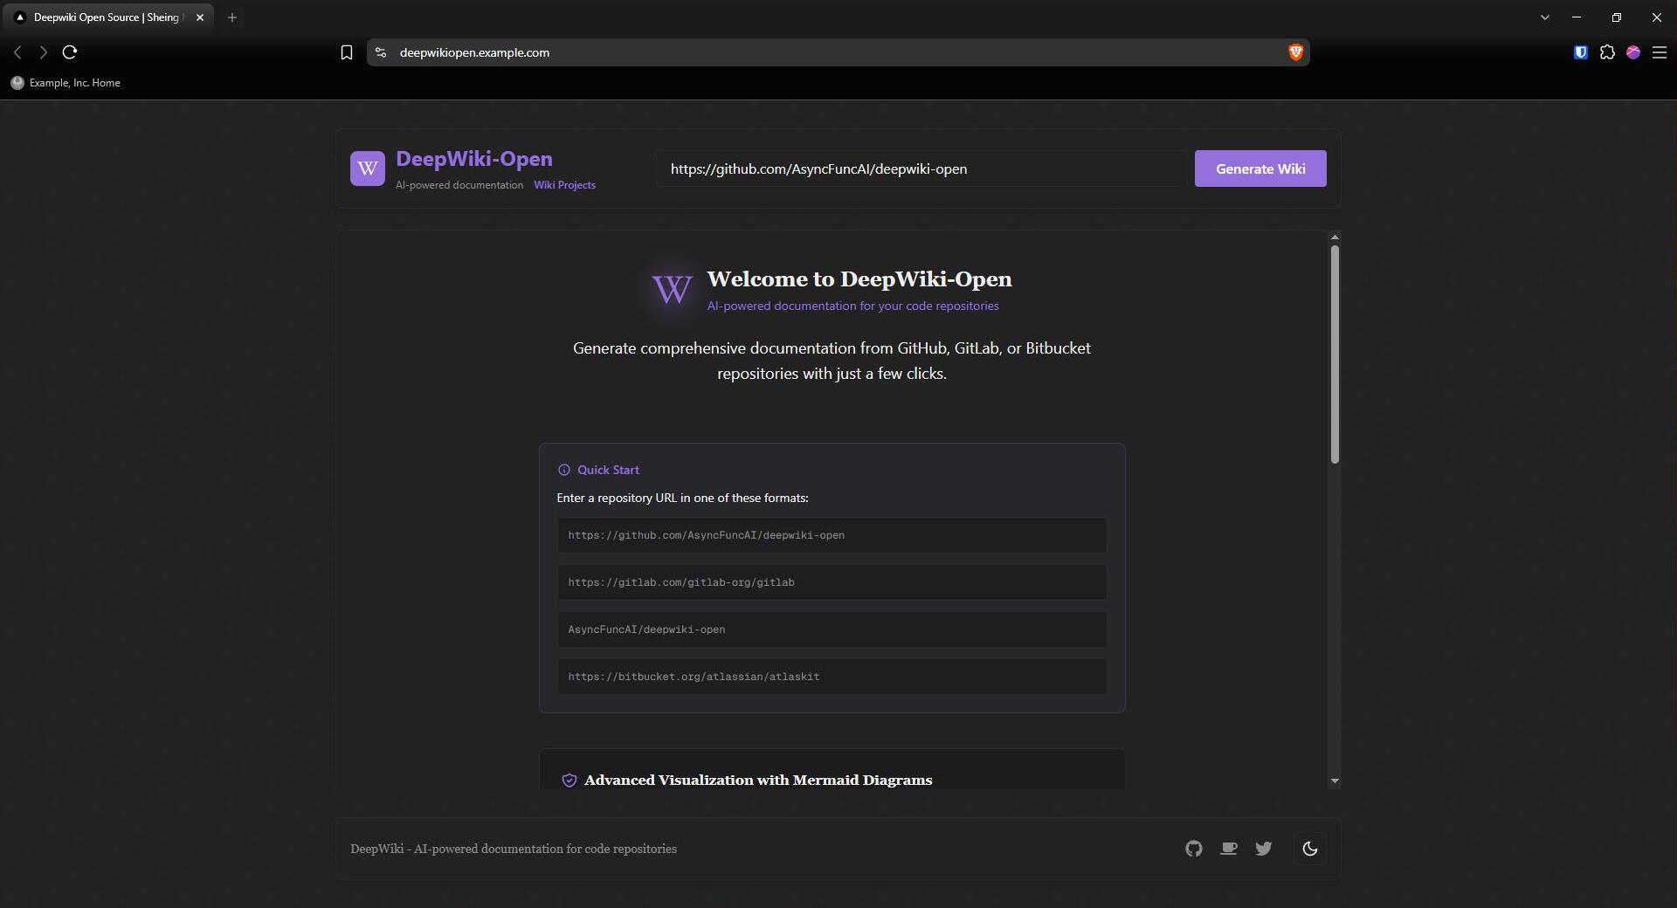1677x908 pixels.
Task: Open the Wiki Projects link
Action: point(564,185)
